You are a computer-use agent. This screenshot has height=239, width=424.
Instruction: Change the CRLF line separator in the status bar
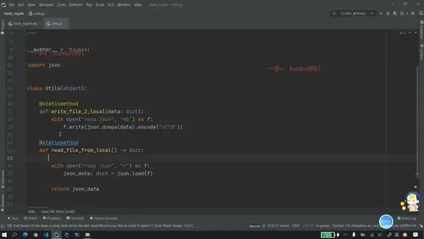click(x=296, y=226)
